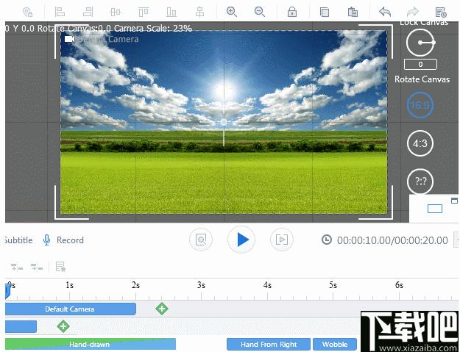Screen dimensions: 460x352
Task: Copy the selected object
Action: 324,12
